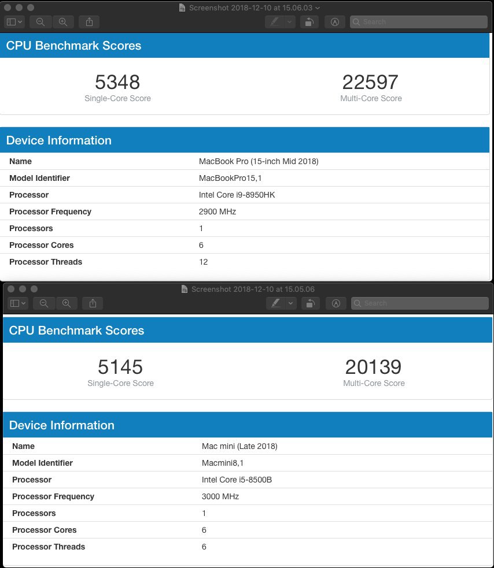This screenshot has height=568, width=494.
Task: Click the processor Intel Core i5-8500B
Action: [237, 480]
